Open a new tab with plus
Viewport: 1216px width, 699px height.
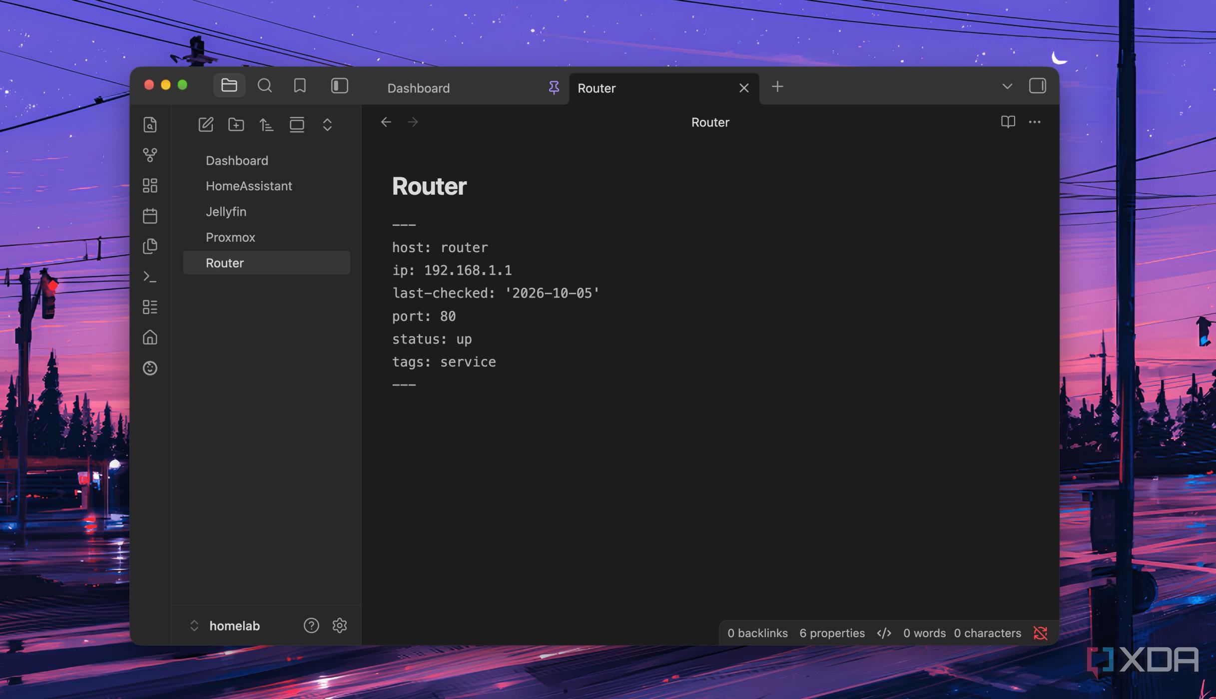(777, 86)
